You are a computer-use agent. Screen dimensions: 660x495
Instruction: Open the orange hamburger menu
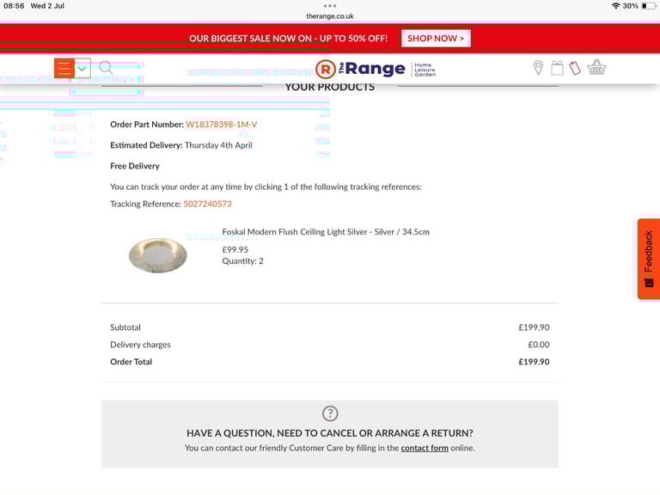point(64,68)
